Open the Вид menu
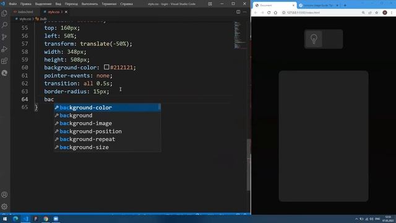Image resolution: width=396 pixels, height=223 pixels. (x=58, y=4)
